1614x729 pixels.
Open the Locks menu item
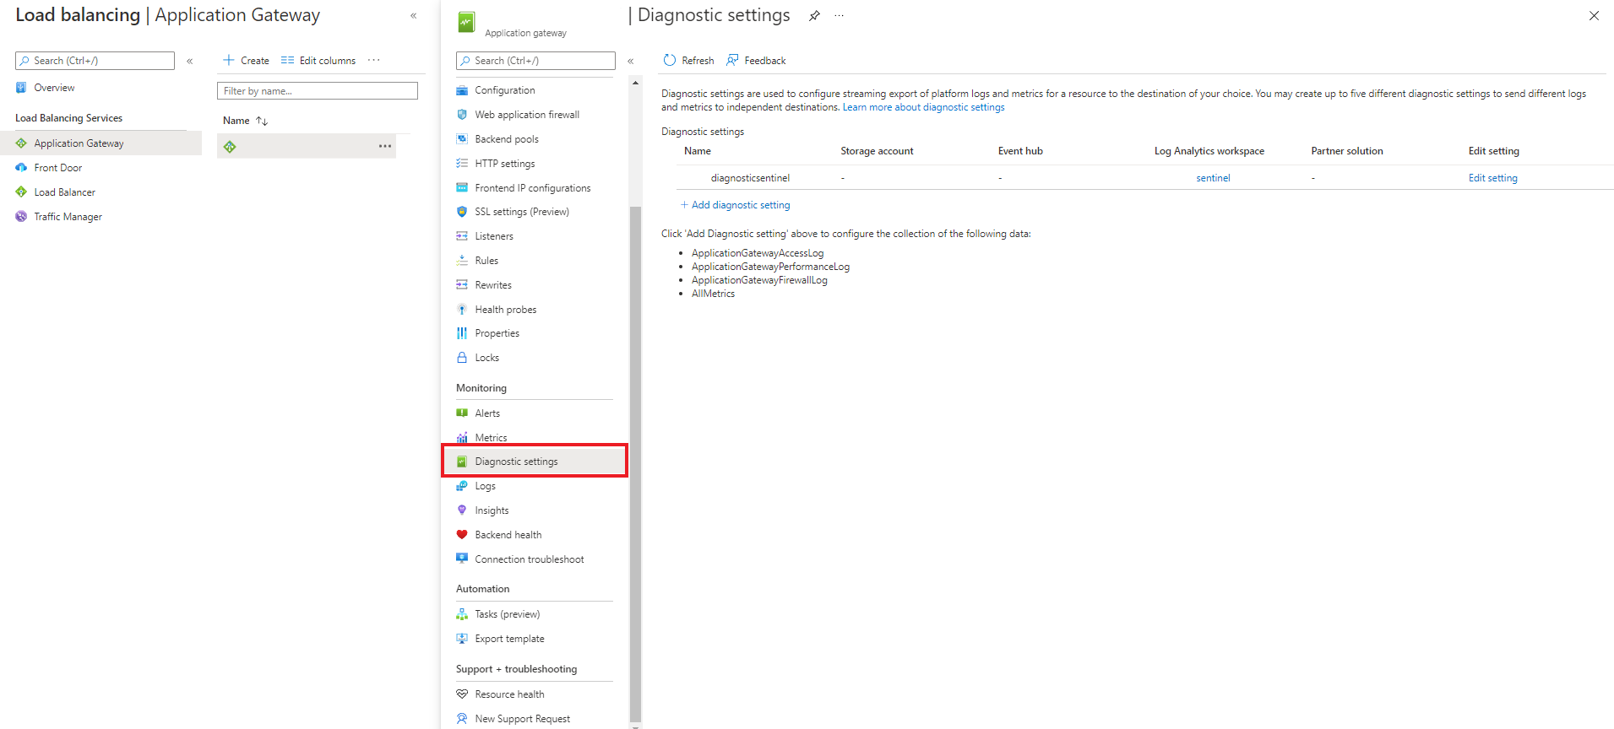[486, 358]
